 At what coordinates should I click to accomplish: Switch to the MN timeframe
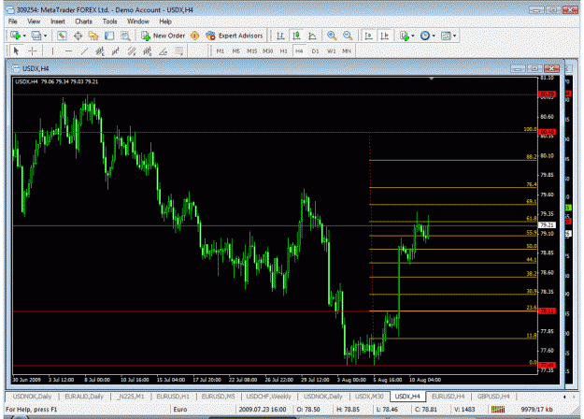pos(347,51)
